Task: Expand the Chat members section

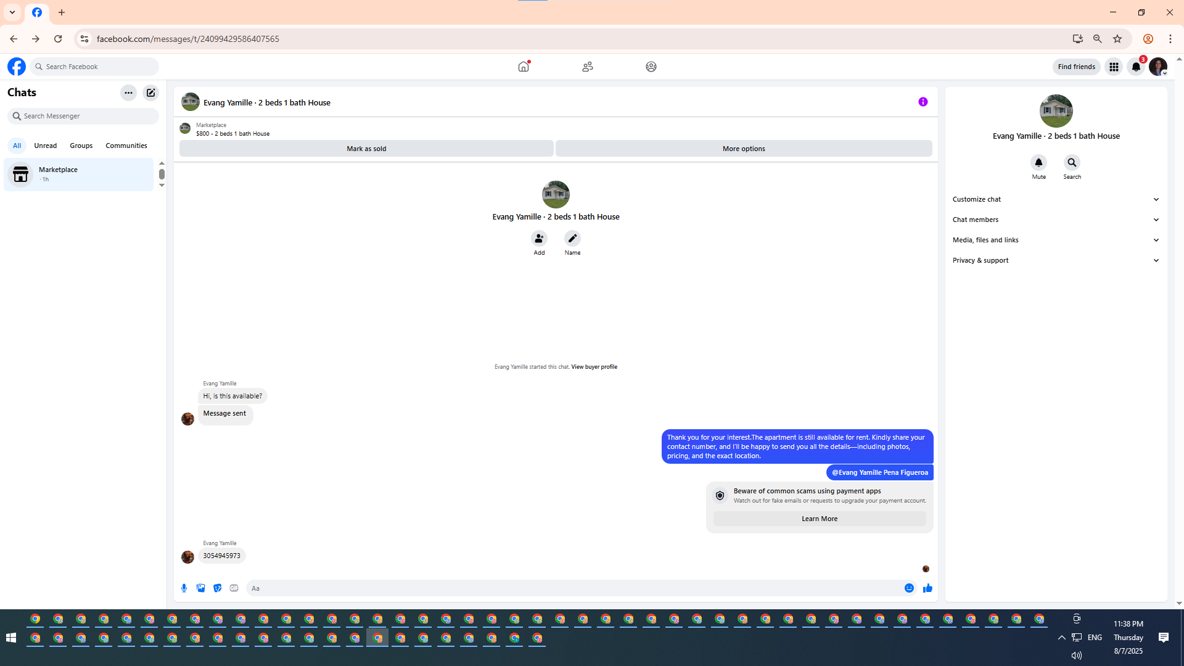Action: 1056,220
